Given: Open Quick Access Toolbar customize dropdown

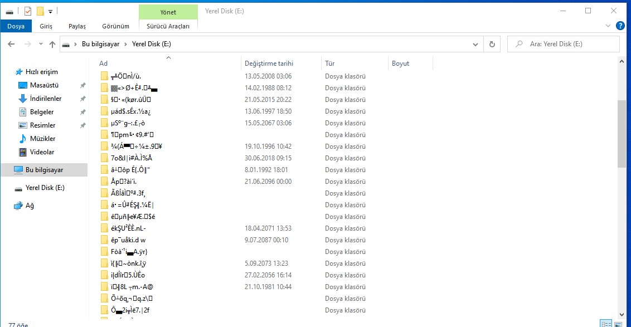Looking at the screenshot, I should tap(50, 11).
